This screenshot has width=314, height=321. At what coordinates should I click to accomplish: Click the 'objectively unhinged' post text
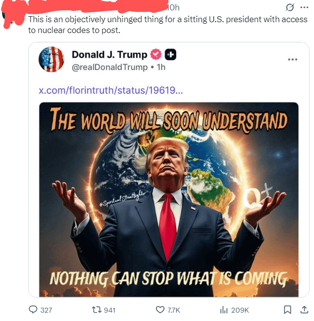168,25
